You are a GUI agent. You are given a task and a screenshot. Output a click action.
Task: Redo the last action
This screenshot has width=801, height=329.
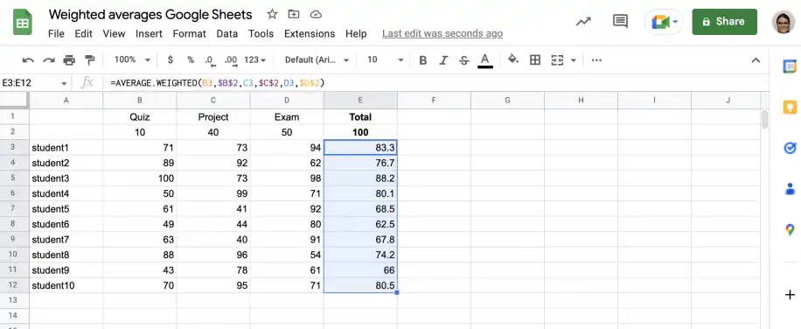pos(48,60)
